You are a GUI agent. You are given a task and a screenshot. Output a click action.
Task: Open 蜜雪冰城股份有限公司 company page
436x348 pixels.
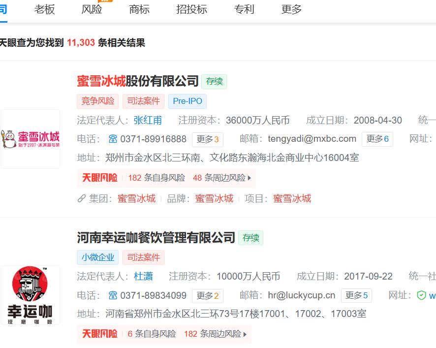coord(138,81)
